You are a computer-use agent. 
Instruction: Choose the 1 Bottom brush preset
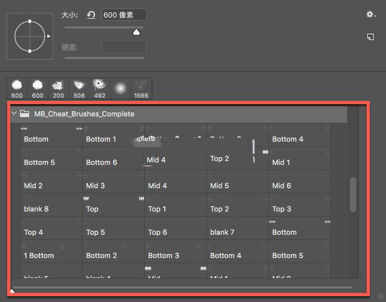click(51, 252)
